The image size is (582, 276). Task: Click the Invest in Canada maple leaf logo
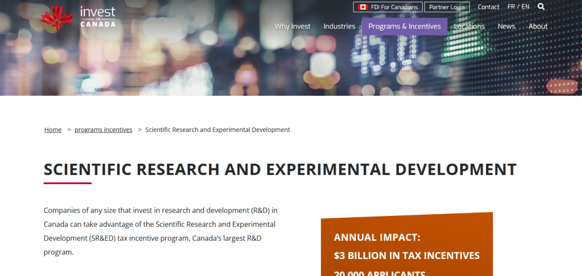tap(57, 17)
